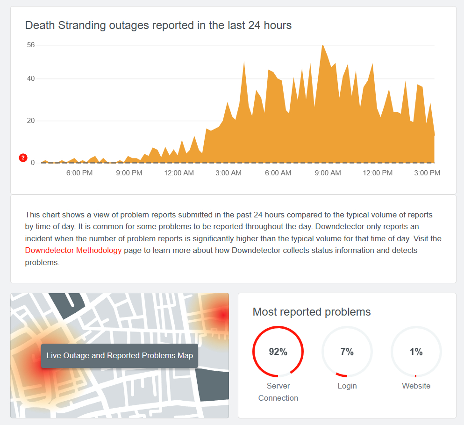Click the 9:00 PM axis label
Viewport: 464px width, 425px height.
(129, 173)
